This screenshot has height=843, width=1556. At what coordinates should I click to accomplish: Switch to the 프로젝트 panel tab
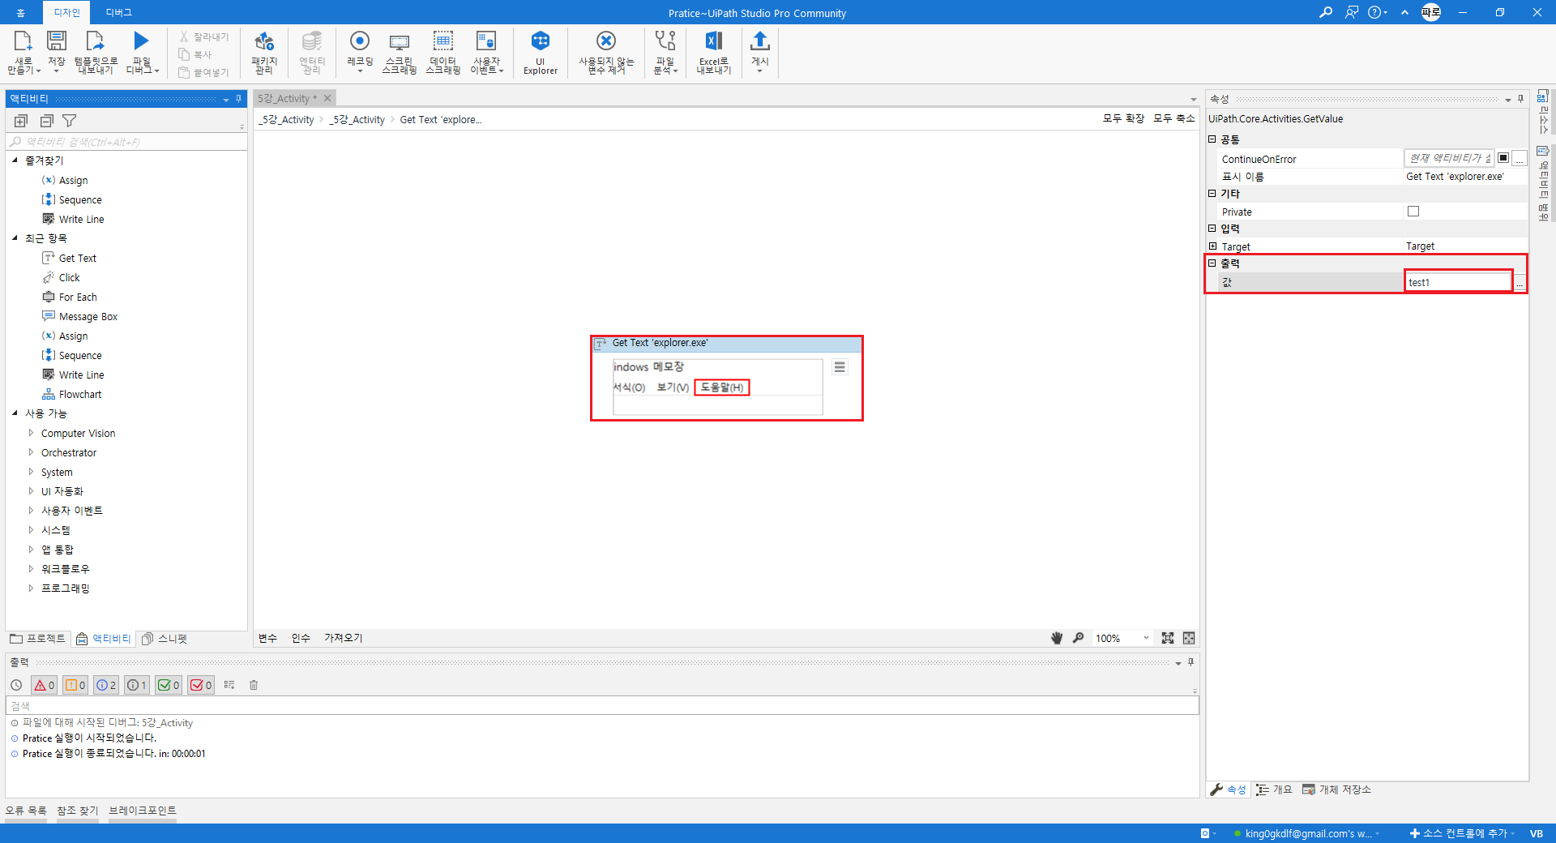tap(37, 639)
